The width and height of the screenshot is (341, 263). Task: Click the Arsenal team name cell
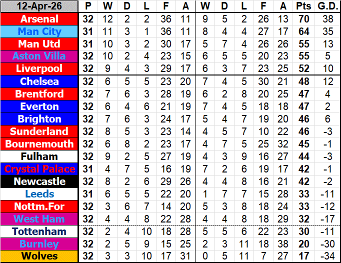click(39, 19)
